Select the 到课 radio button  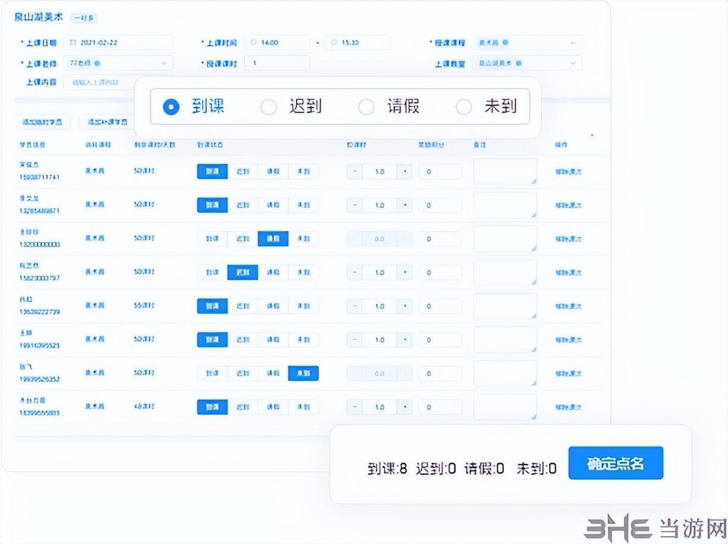(x=171, y=107)
